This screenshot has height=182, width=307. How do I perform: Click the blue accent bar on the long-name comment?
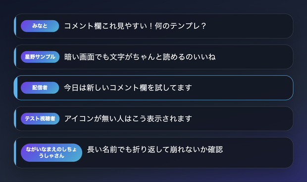[15, 152]
